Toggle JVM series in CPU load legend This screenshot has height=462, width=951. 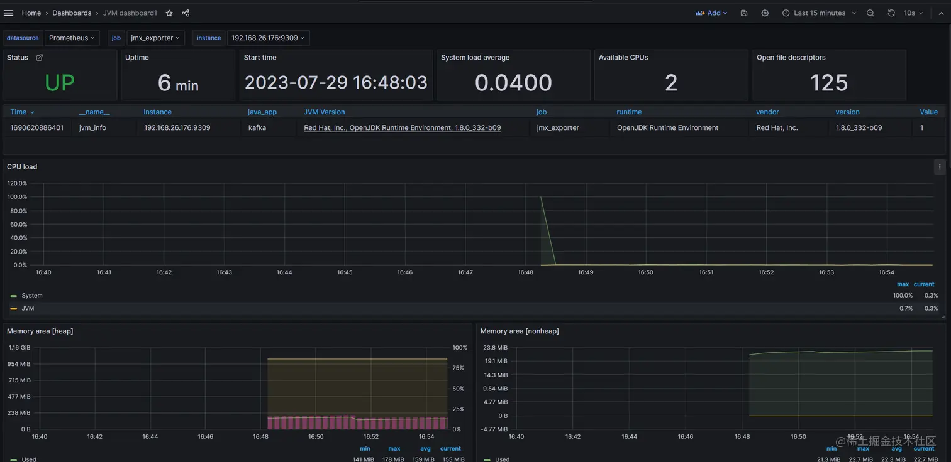28,308
